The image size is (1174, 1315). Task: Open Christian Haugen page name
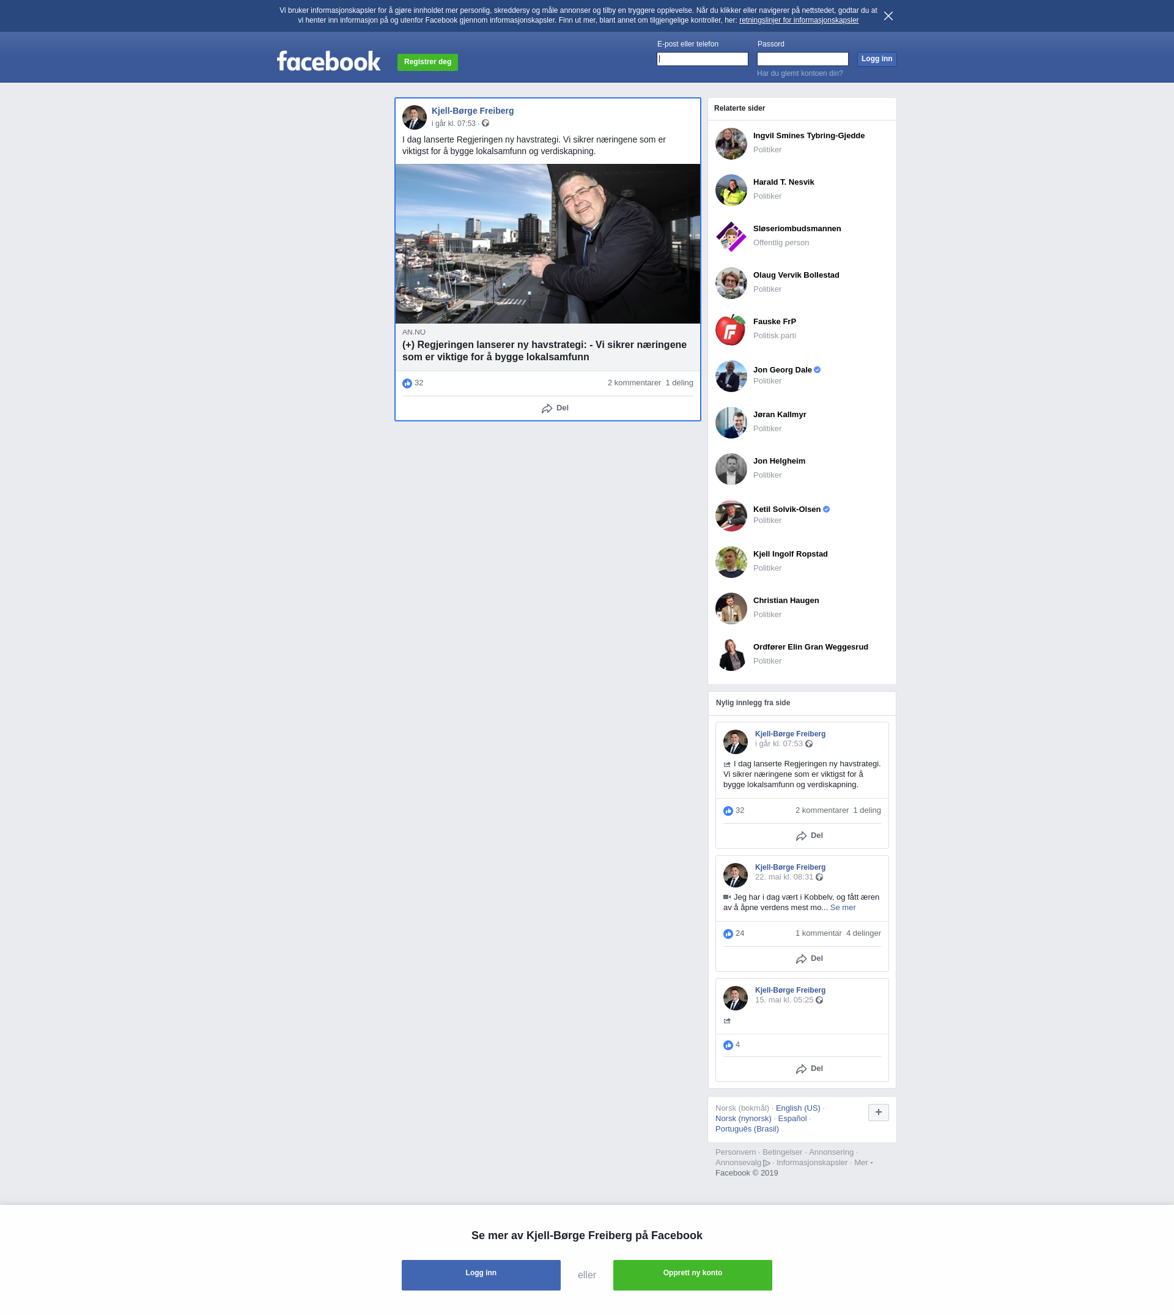point(786,600)
